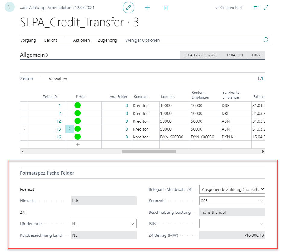Open page in new window icon

256,8
